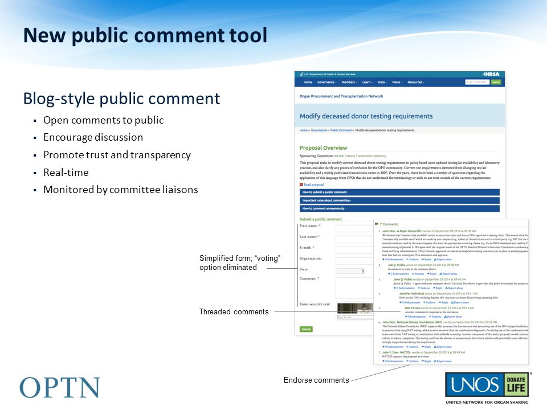547x410 pixels.
Task: Open the Home menu item in navbar
Action: pyautogui.click(x=308, y=82)
